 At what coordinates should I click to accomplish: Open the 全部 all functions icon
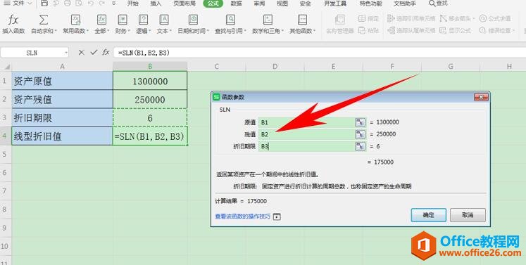click(101, 20)
